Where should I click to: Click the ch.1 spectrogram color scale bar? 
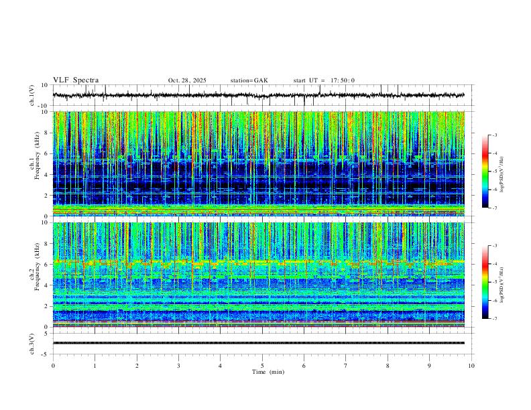point(485,172)
